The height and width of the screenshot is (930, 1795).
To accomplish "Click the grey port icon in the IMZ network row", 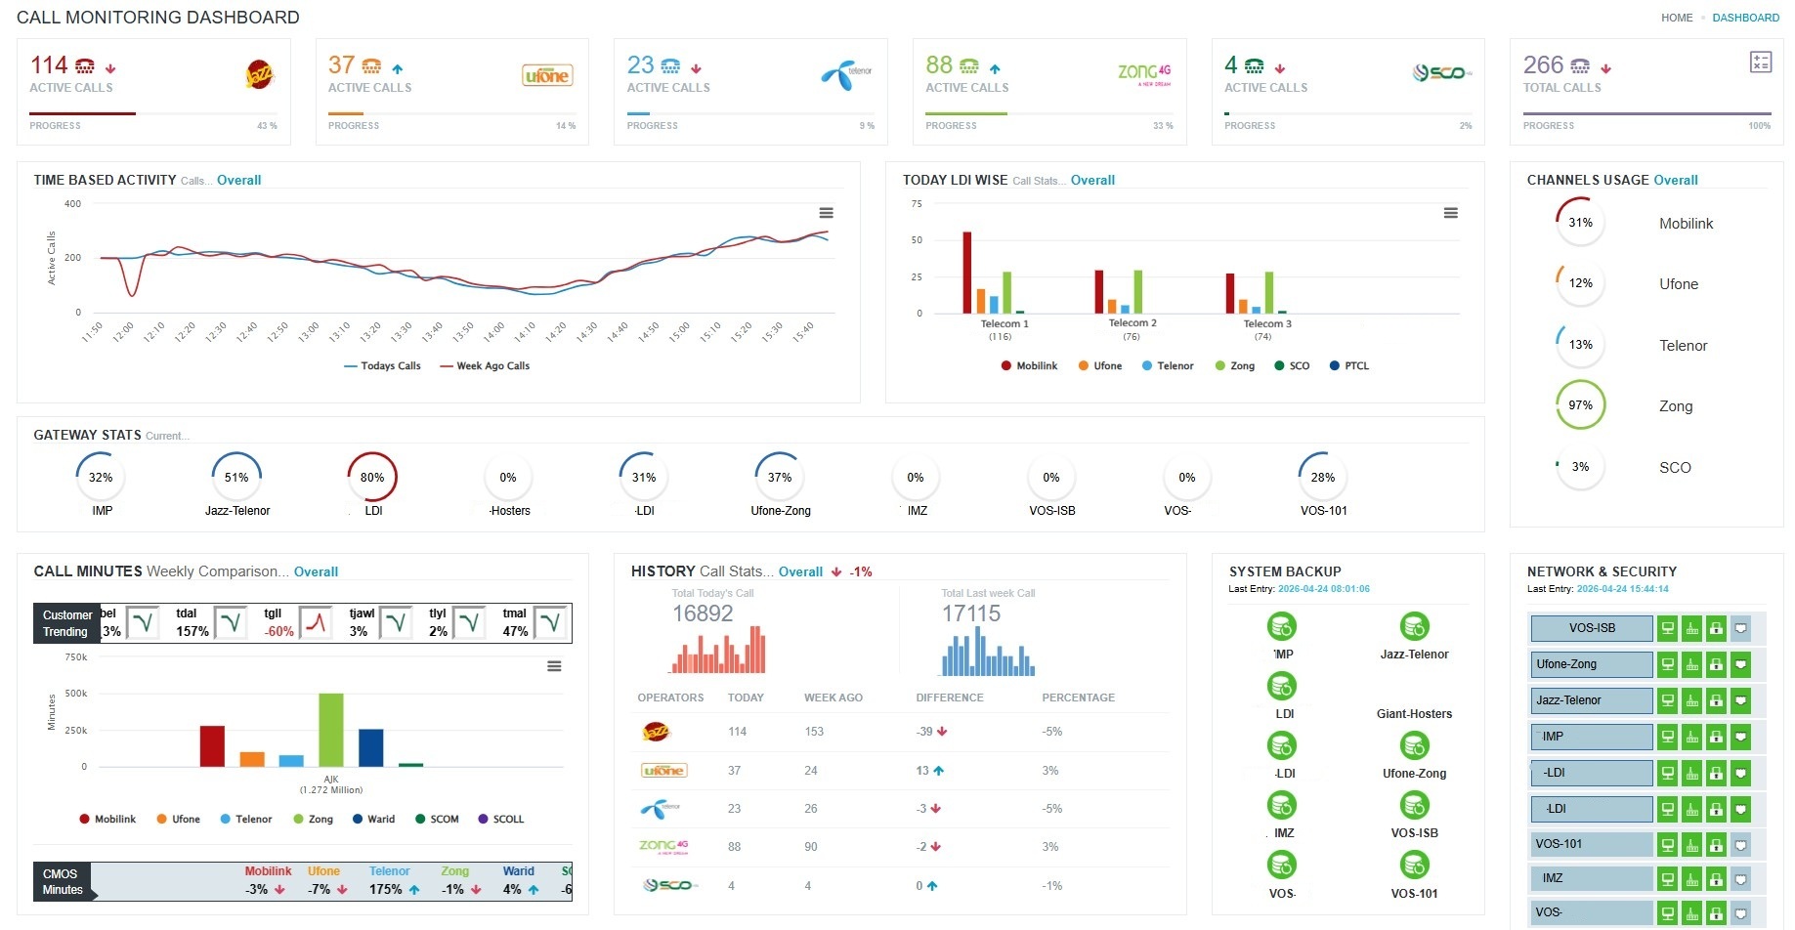I will [x=1740, y=879].
